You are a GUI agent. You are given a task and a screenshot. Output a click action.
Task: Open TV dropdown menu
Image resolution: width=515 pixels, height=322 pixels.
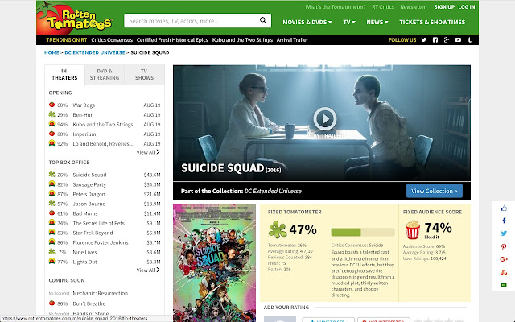tap(349, 22)
